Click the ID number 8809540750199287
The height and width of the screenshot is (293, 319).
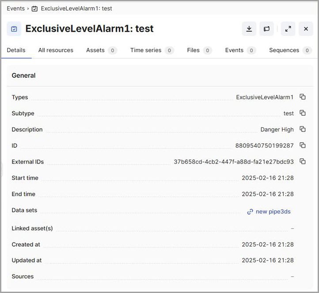click(264, 145)
